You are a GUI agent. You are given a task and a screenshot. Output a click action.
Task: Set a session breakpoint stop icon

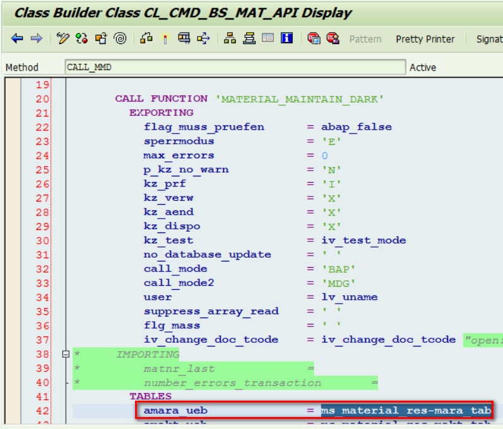click(x=314, y=38)
